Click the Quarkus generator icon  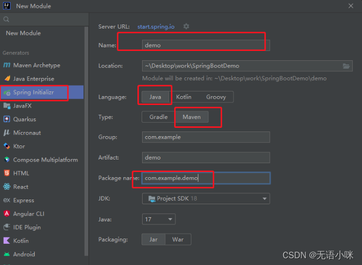[x=7, y=120]
